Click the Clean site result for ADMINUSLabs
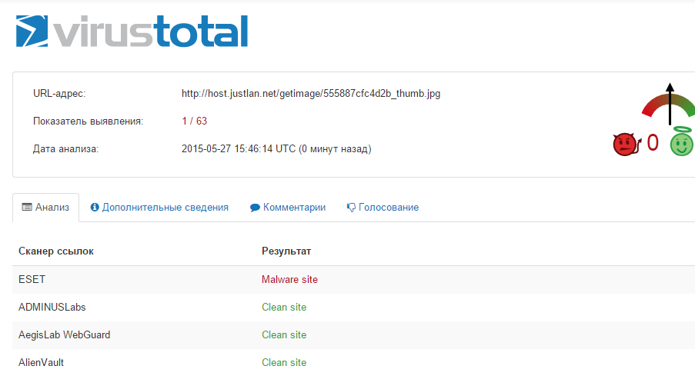Screen dimensions: 695x376 tap(284, 307)
